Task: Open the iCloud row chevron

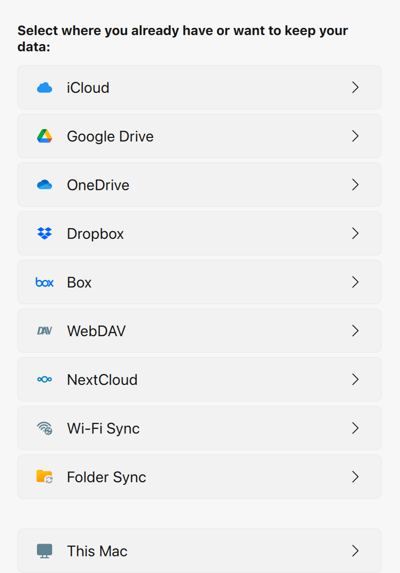Action: pos(355,87)
